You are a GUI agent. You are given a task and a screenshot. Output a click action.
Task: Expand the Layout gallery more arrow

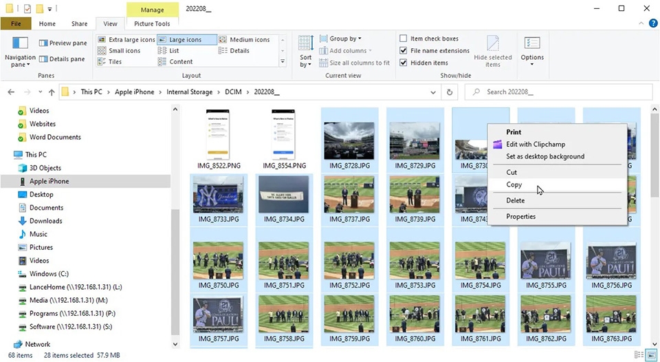click(x=283, y=62)
